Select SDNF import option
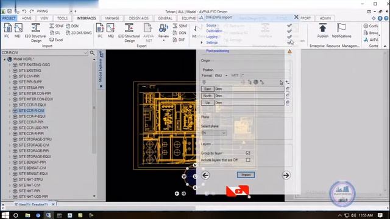 coord(57,26)
